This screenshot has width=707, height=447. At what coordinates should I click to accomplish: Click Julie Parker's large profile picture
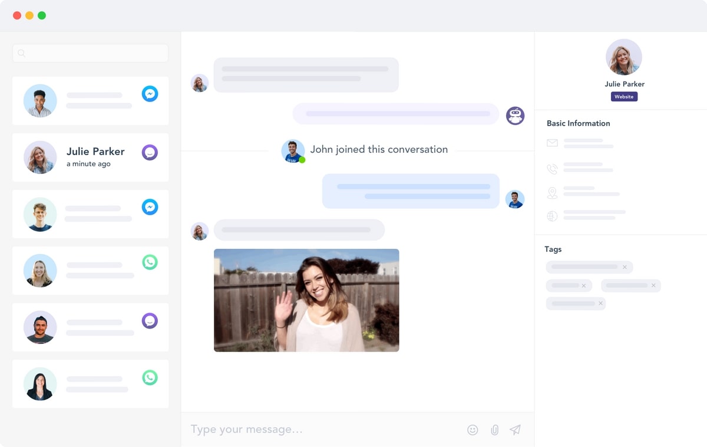click(624, 57)
